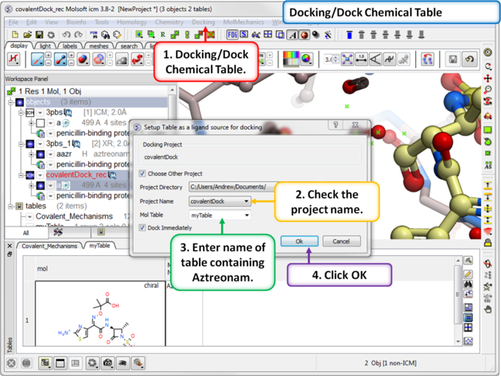Image resolution: width=501 pixels, height=376 pixels.
Task: Switch to the Covalent_Mechanisms table tab
Action: pyautogui.click(x=49, y=246)
